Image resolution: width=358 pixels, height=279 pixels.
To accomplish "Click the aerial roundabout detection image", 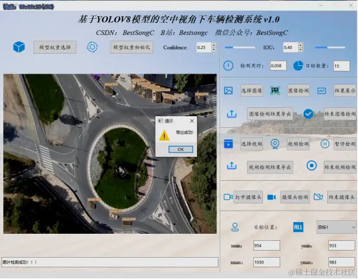I will coord(110,154).
